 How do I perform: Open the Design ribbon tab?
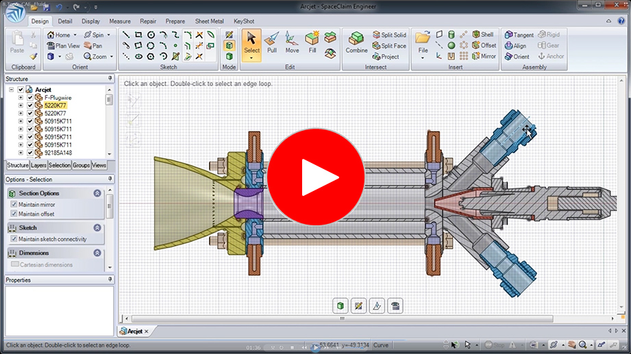tap(40, 21)
